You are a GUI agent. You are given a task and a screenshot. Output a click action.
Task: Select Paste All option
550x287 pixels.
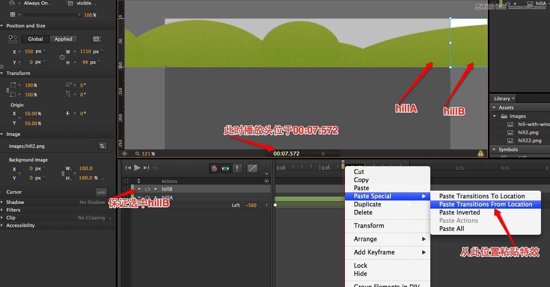(x=485, y=229)
